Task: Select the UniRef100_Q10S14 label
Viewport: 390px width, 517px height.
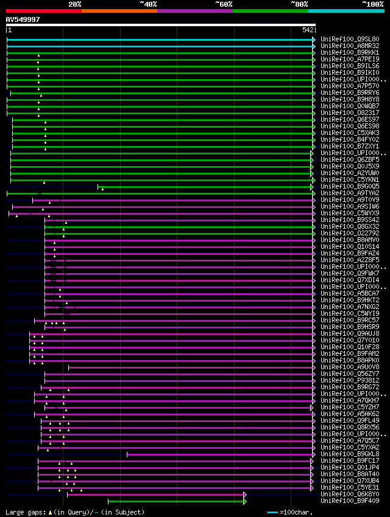Action: 350,246
